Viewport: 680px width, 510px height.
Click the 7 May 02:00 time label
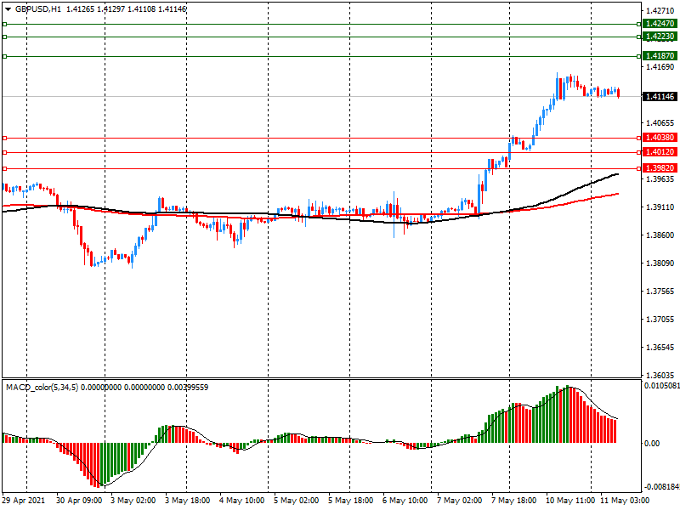pyautogui.click(x=460, y=501)
